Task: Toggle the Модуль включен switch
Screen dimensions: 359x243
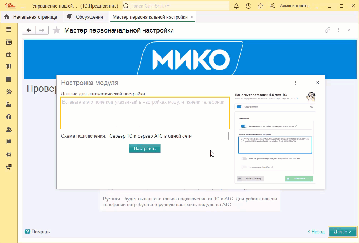Action: tap(239, 107)
